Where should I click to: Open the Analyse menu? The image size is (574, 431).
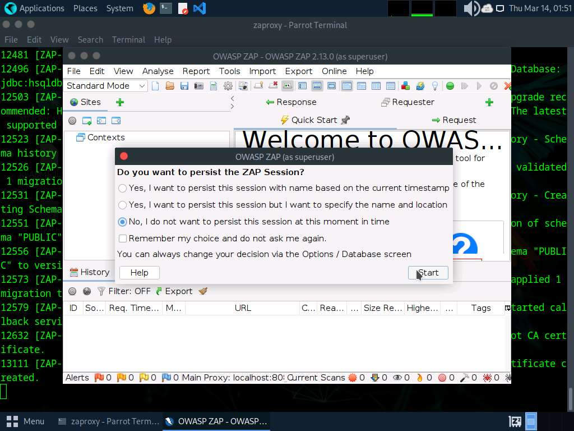point(158,71)
